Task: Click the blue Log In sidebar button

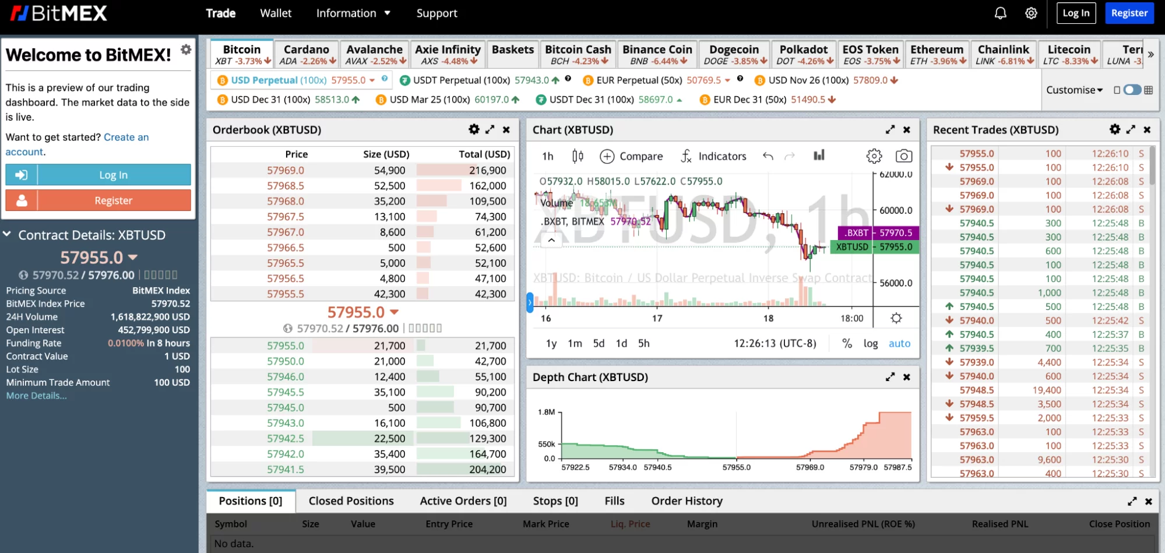Action: [x=98, y=175]
